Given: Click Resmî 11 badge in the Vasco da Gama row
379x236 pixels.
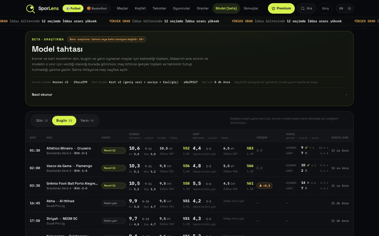Looking at the screenshot, I should pyautogui.click(x=113, y=168).
